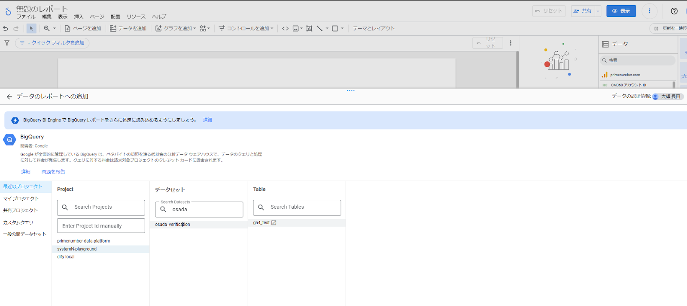
Task: Open the コントロールを追加 dropdown
Action: click(246, 28)
